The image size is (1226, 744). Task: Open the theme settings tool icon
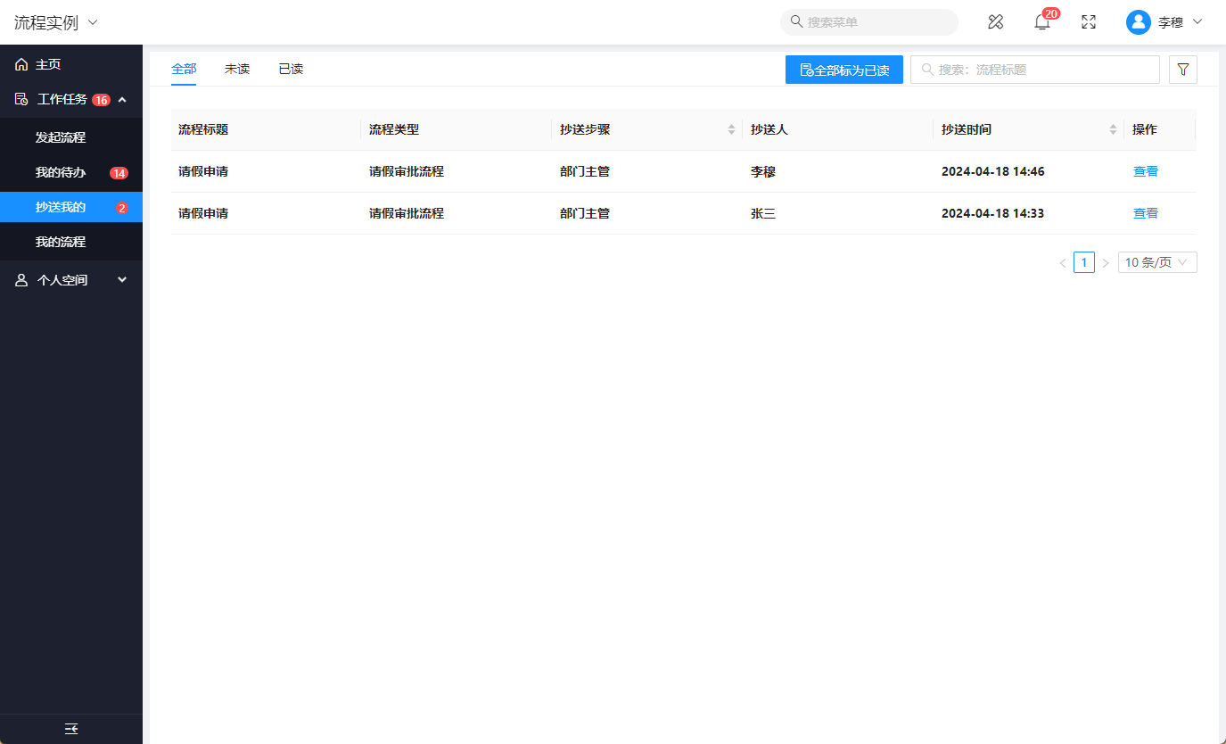[996, 22]
